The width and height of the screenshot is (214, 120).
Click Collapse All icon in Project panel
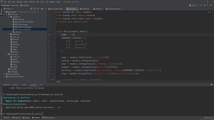(x=38, y=9)
